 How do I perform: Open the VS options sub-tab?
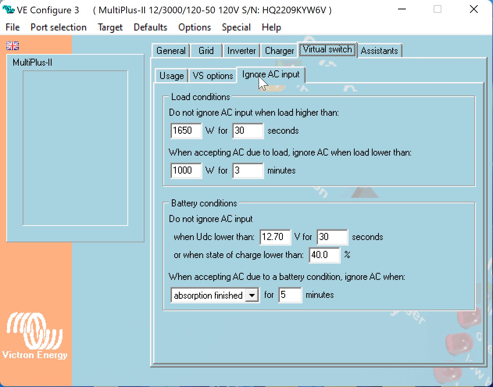pos(213,76)
